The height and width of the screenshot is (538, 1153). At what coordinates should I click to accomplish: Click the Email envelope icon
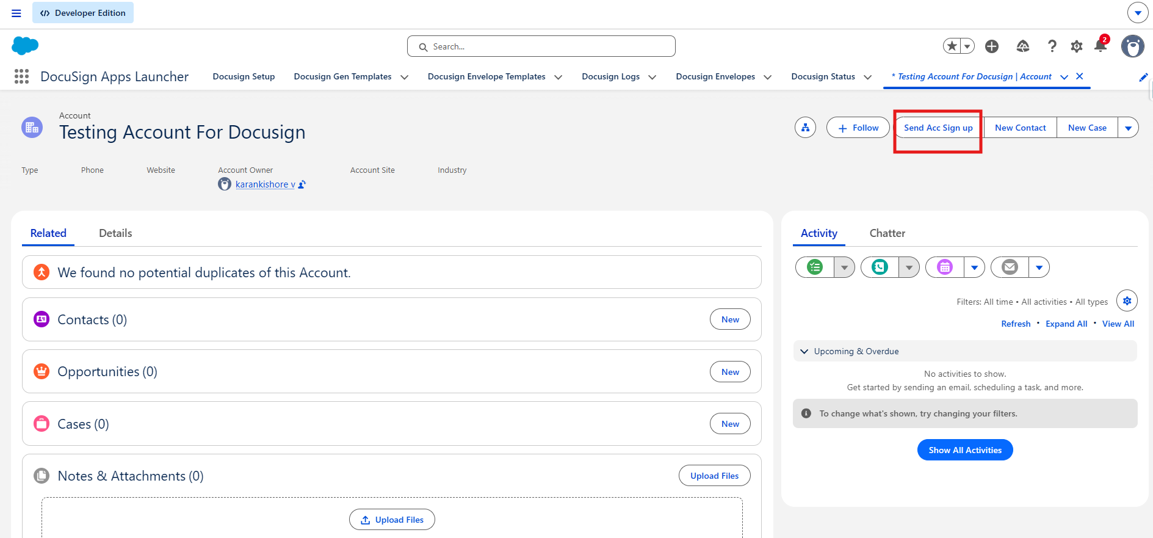pos(1010,267)
